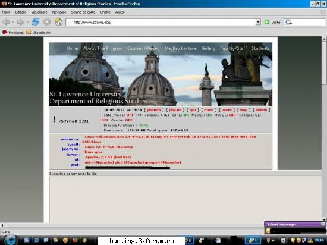Screen dimensions: 327x245
Task: Click the active taskbar window button L
Action: 253,240
